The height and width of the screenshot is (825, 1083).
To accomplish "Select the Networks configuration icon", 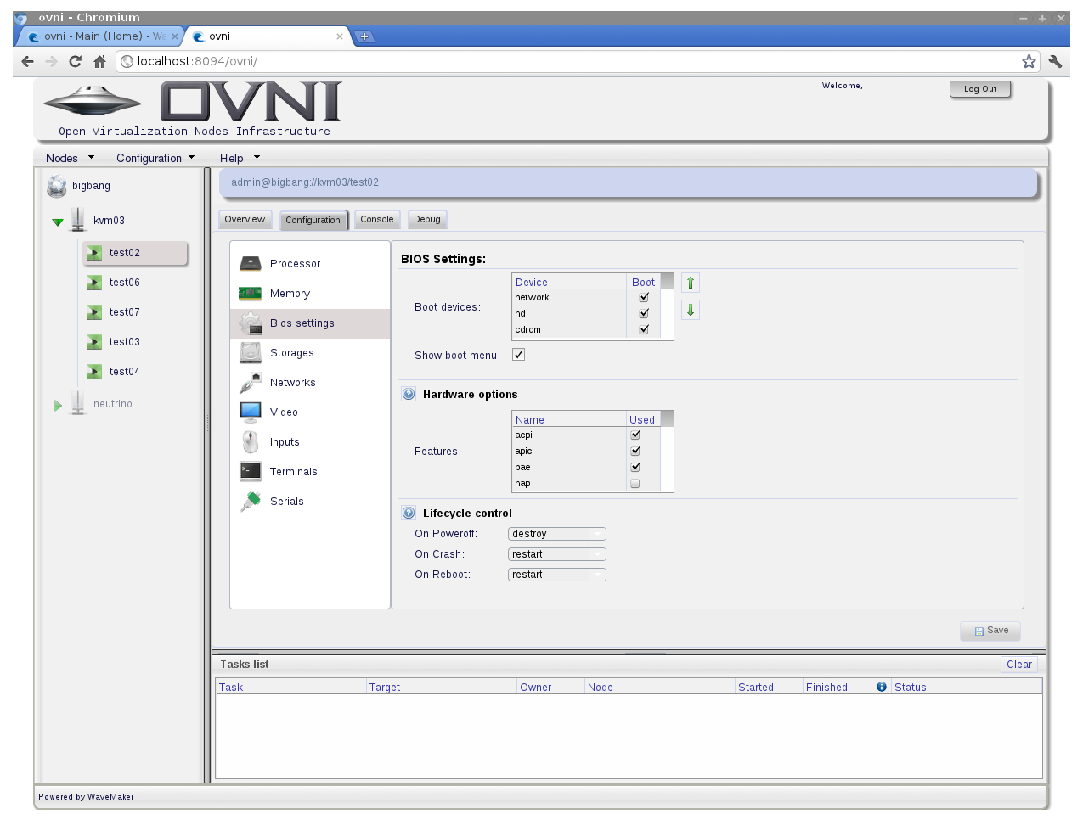I will (x=250, y=382).
